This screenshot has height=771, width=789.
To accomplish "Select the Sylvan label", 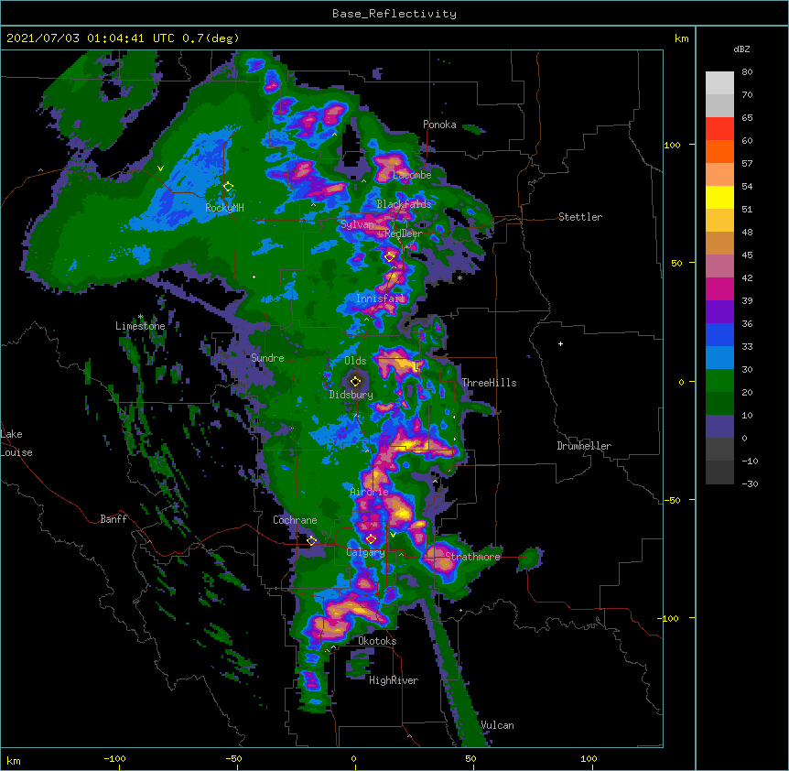I will click(357, 224).
